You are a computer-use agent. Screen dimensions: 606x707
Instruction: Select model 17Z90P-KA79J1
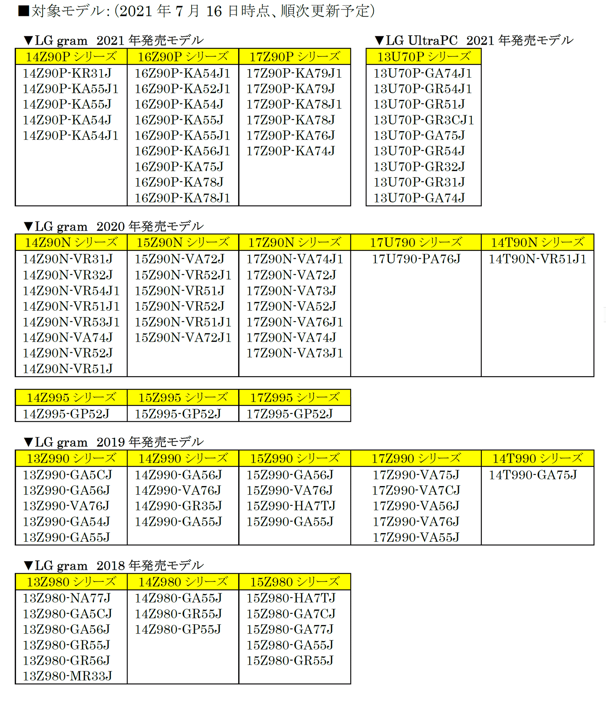(x=294, y=73)
